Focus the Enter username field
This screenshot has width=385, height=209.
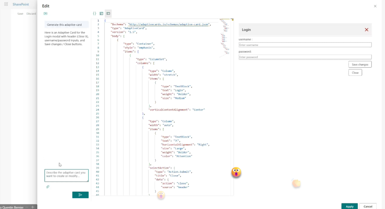click(305, 45)
